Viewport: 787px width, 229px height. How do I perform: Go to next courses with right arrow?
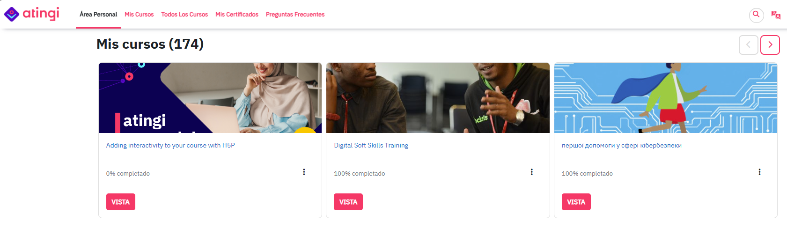pos(770,45)
